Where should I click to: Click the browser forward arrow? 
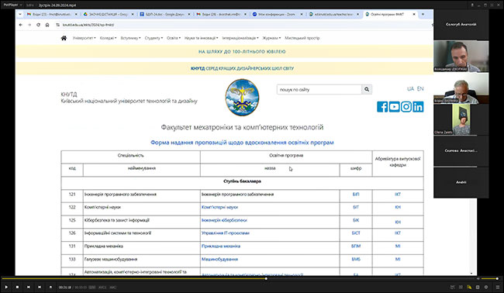(x=29, y=25)
